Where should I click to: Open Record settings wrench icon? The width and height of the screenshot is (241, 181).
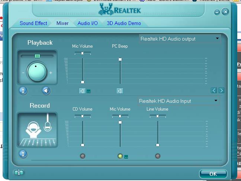point(23,154)
